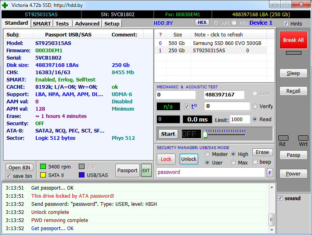Click the Open BIN button
Image resolution: width=312 pixels, height=235 pixels.
pos(19,167)
